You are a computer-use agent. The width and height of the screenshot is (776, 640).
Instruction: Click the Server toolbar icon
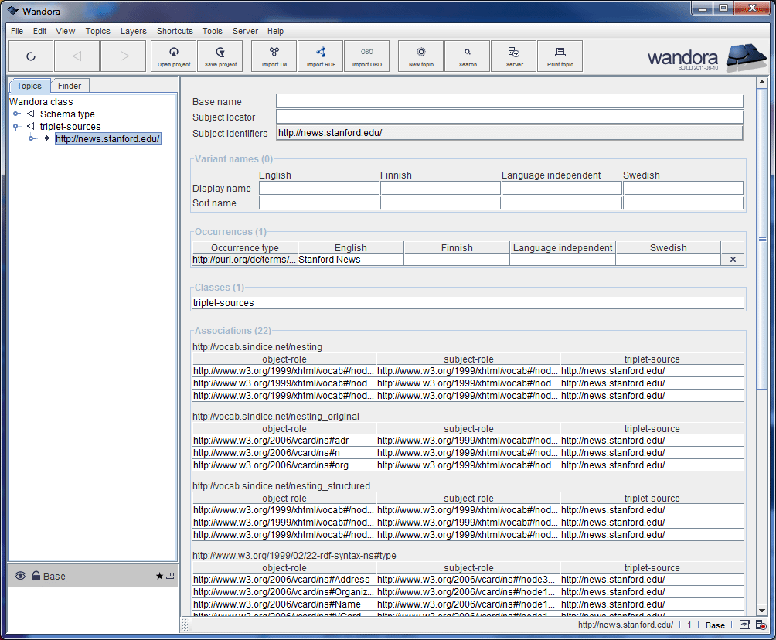click(513, 56)
